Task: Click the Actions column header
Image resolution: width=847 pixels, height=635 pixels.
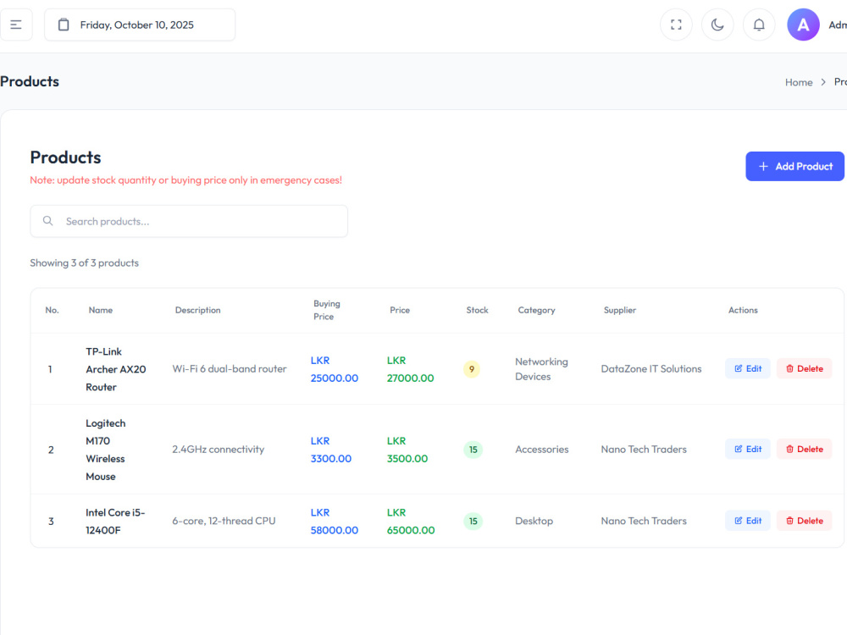Action: tap(743, 310)
